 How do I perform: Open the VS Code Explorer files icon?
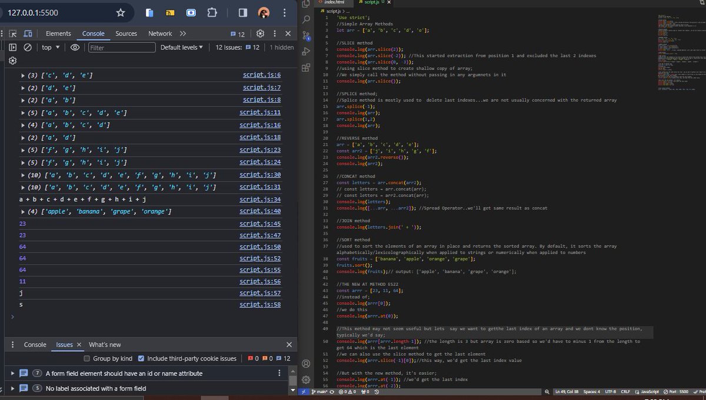306,4
